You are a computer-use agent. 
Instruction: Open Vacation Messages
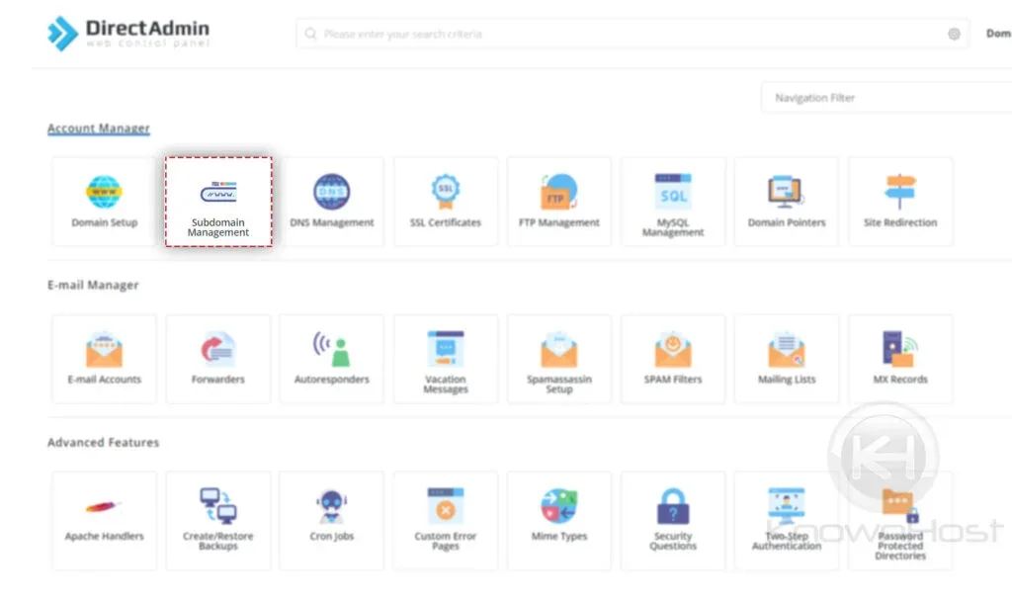pyautogui.click(x=446, y=359)
